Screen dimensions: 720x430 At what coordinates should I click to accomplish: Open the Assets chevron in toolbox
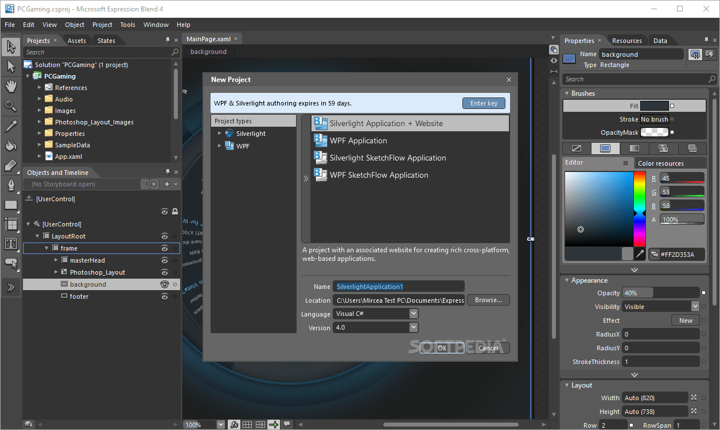pos(11,288)
